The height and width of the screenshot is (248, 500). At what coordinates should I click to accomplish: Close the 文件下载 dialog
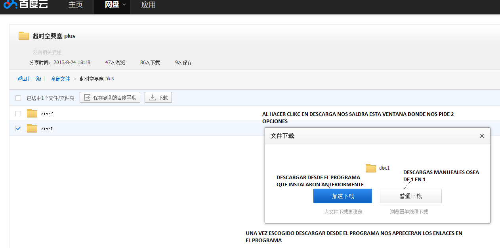[482, 136]
